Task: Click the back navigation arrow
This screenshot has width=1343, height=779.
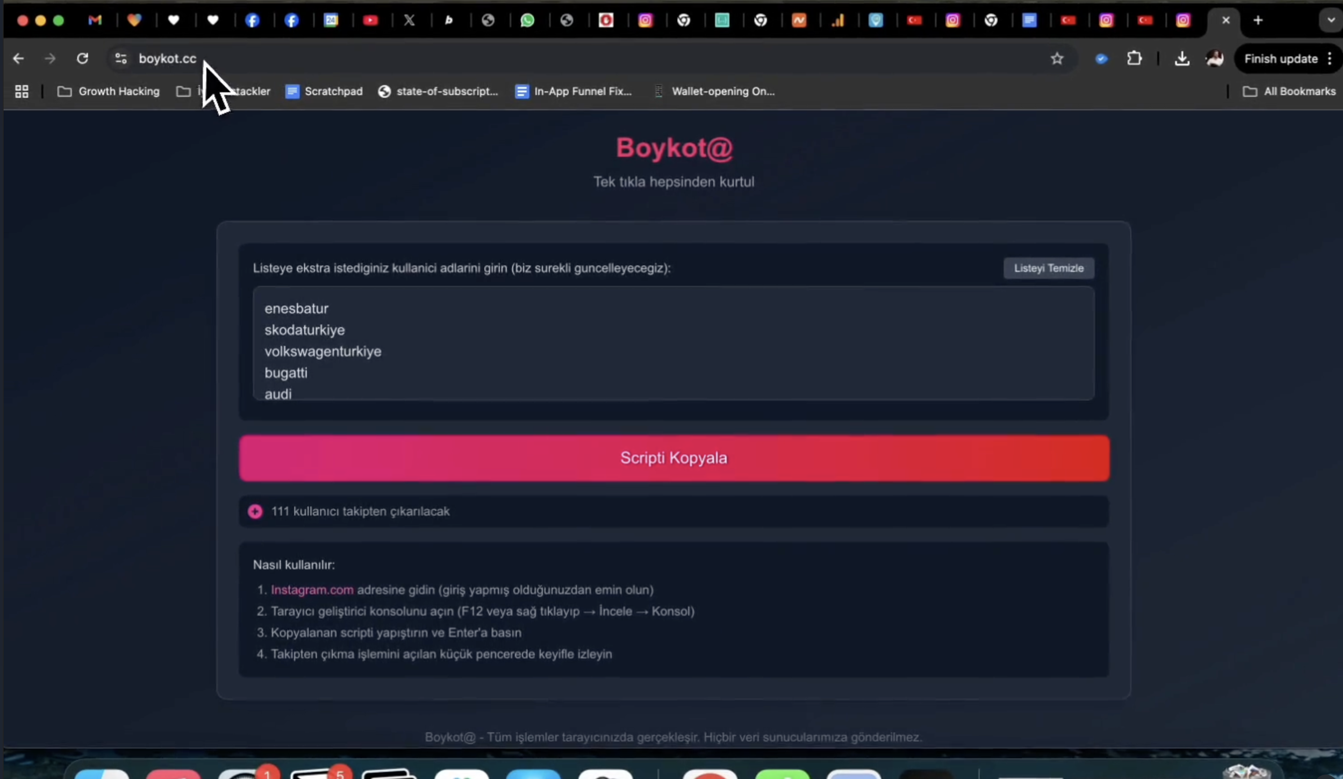Action: (19, 59)
